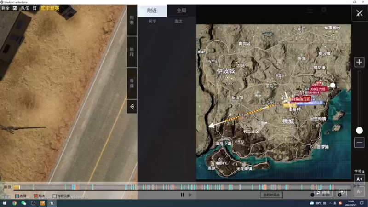Open OBS Studio from taskbar

click(x=33, y=203)
